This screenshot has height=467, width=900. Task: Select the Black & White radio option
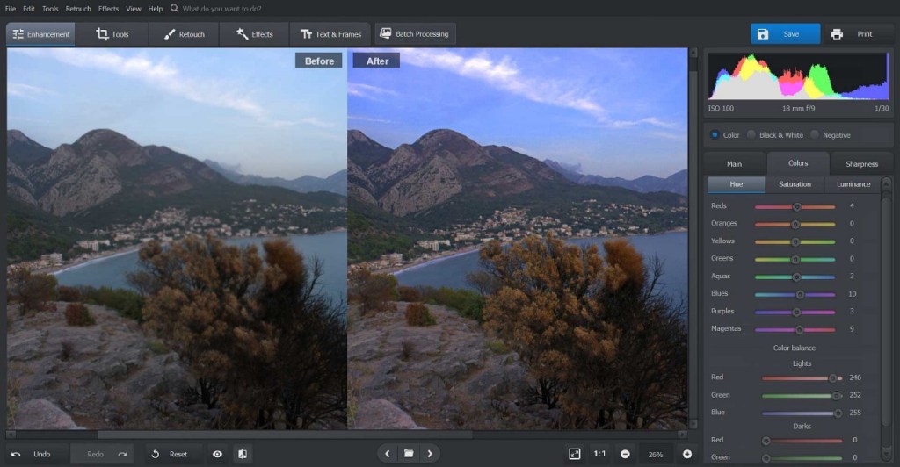[751, 135]
